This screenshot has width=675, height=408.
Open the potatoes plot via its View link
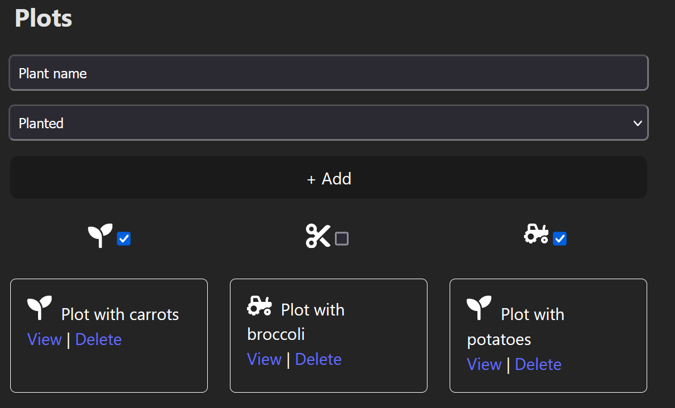[x=484, y=364]
